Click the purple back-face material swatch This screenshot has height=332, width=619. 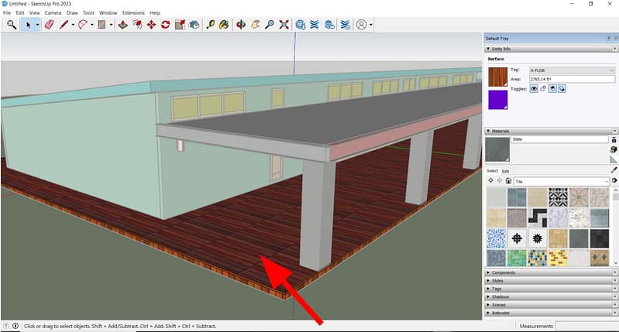click(x=497, y=99)
